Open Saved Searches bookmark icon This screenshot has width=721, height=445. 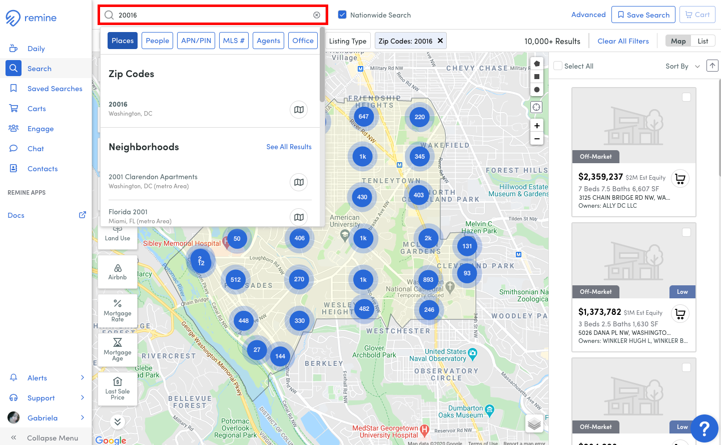[14, 88]
